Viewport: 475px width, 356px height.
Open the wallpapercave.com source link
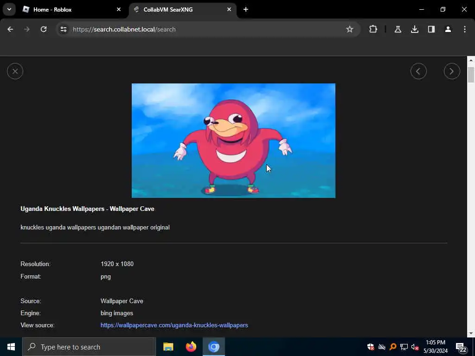(174, 325)
